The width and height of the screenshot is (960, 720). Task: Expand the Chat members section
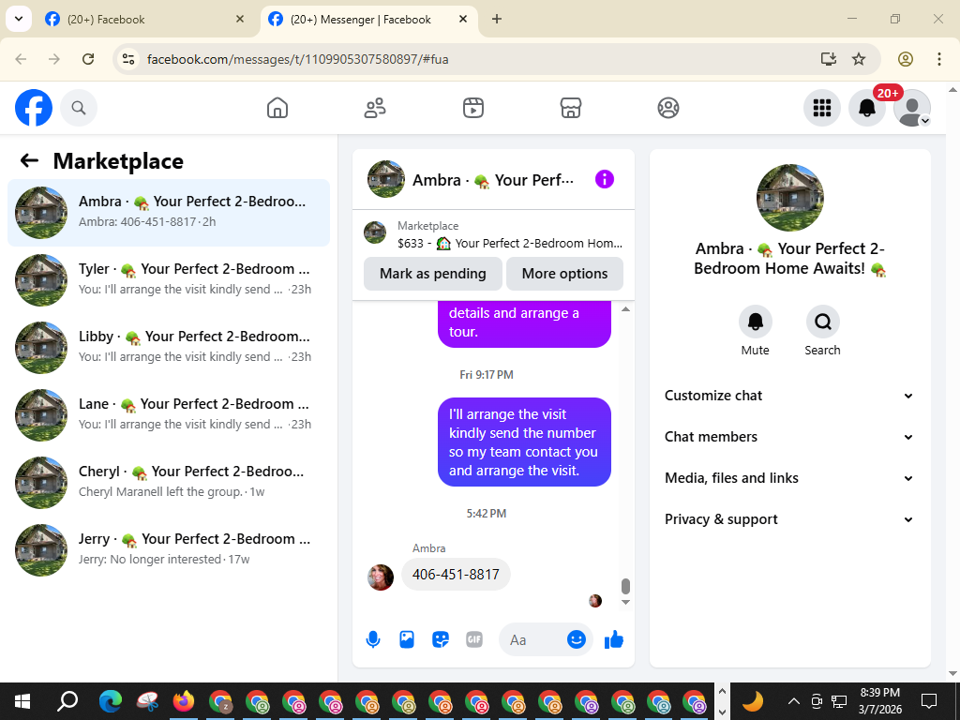point(789,437)
